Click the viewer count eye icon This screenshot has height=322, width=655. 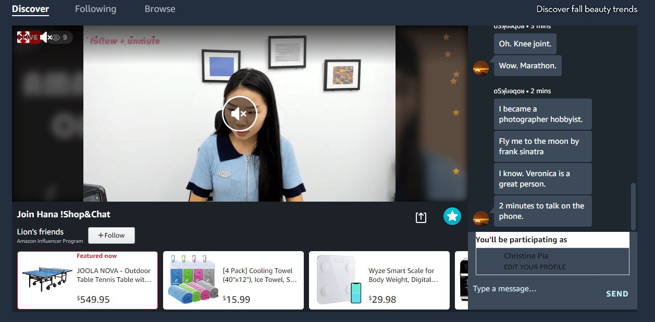[x=56, y=38]
